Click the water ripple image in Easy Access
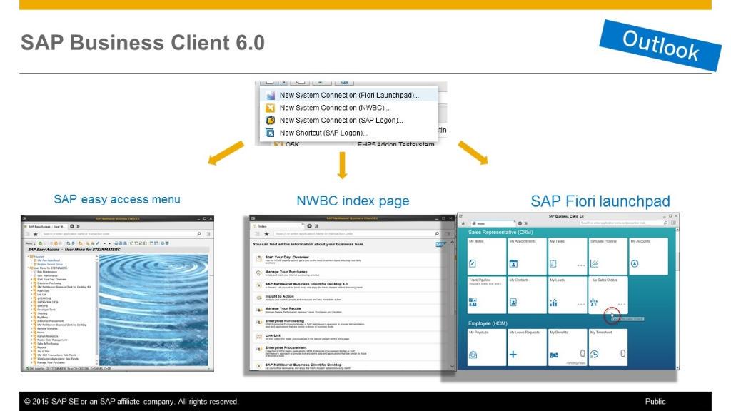The image size is (731, 411). 154,310
